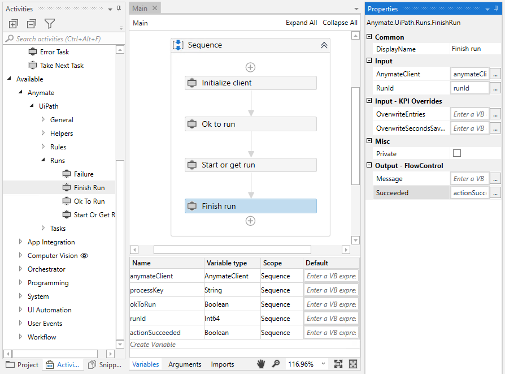Collapse the Input - KPI Overrides section
This screenshot has height=374, width=505.
(369, 101)
